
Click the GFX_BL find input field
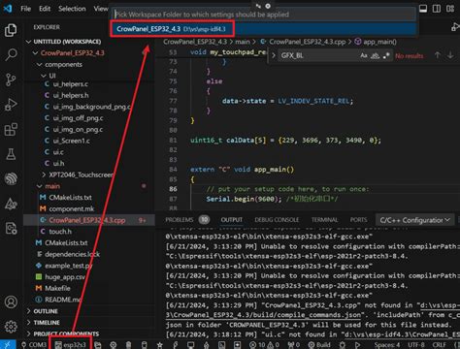(317, 55)
